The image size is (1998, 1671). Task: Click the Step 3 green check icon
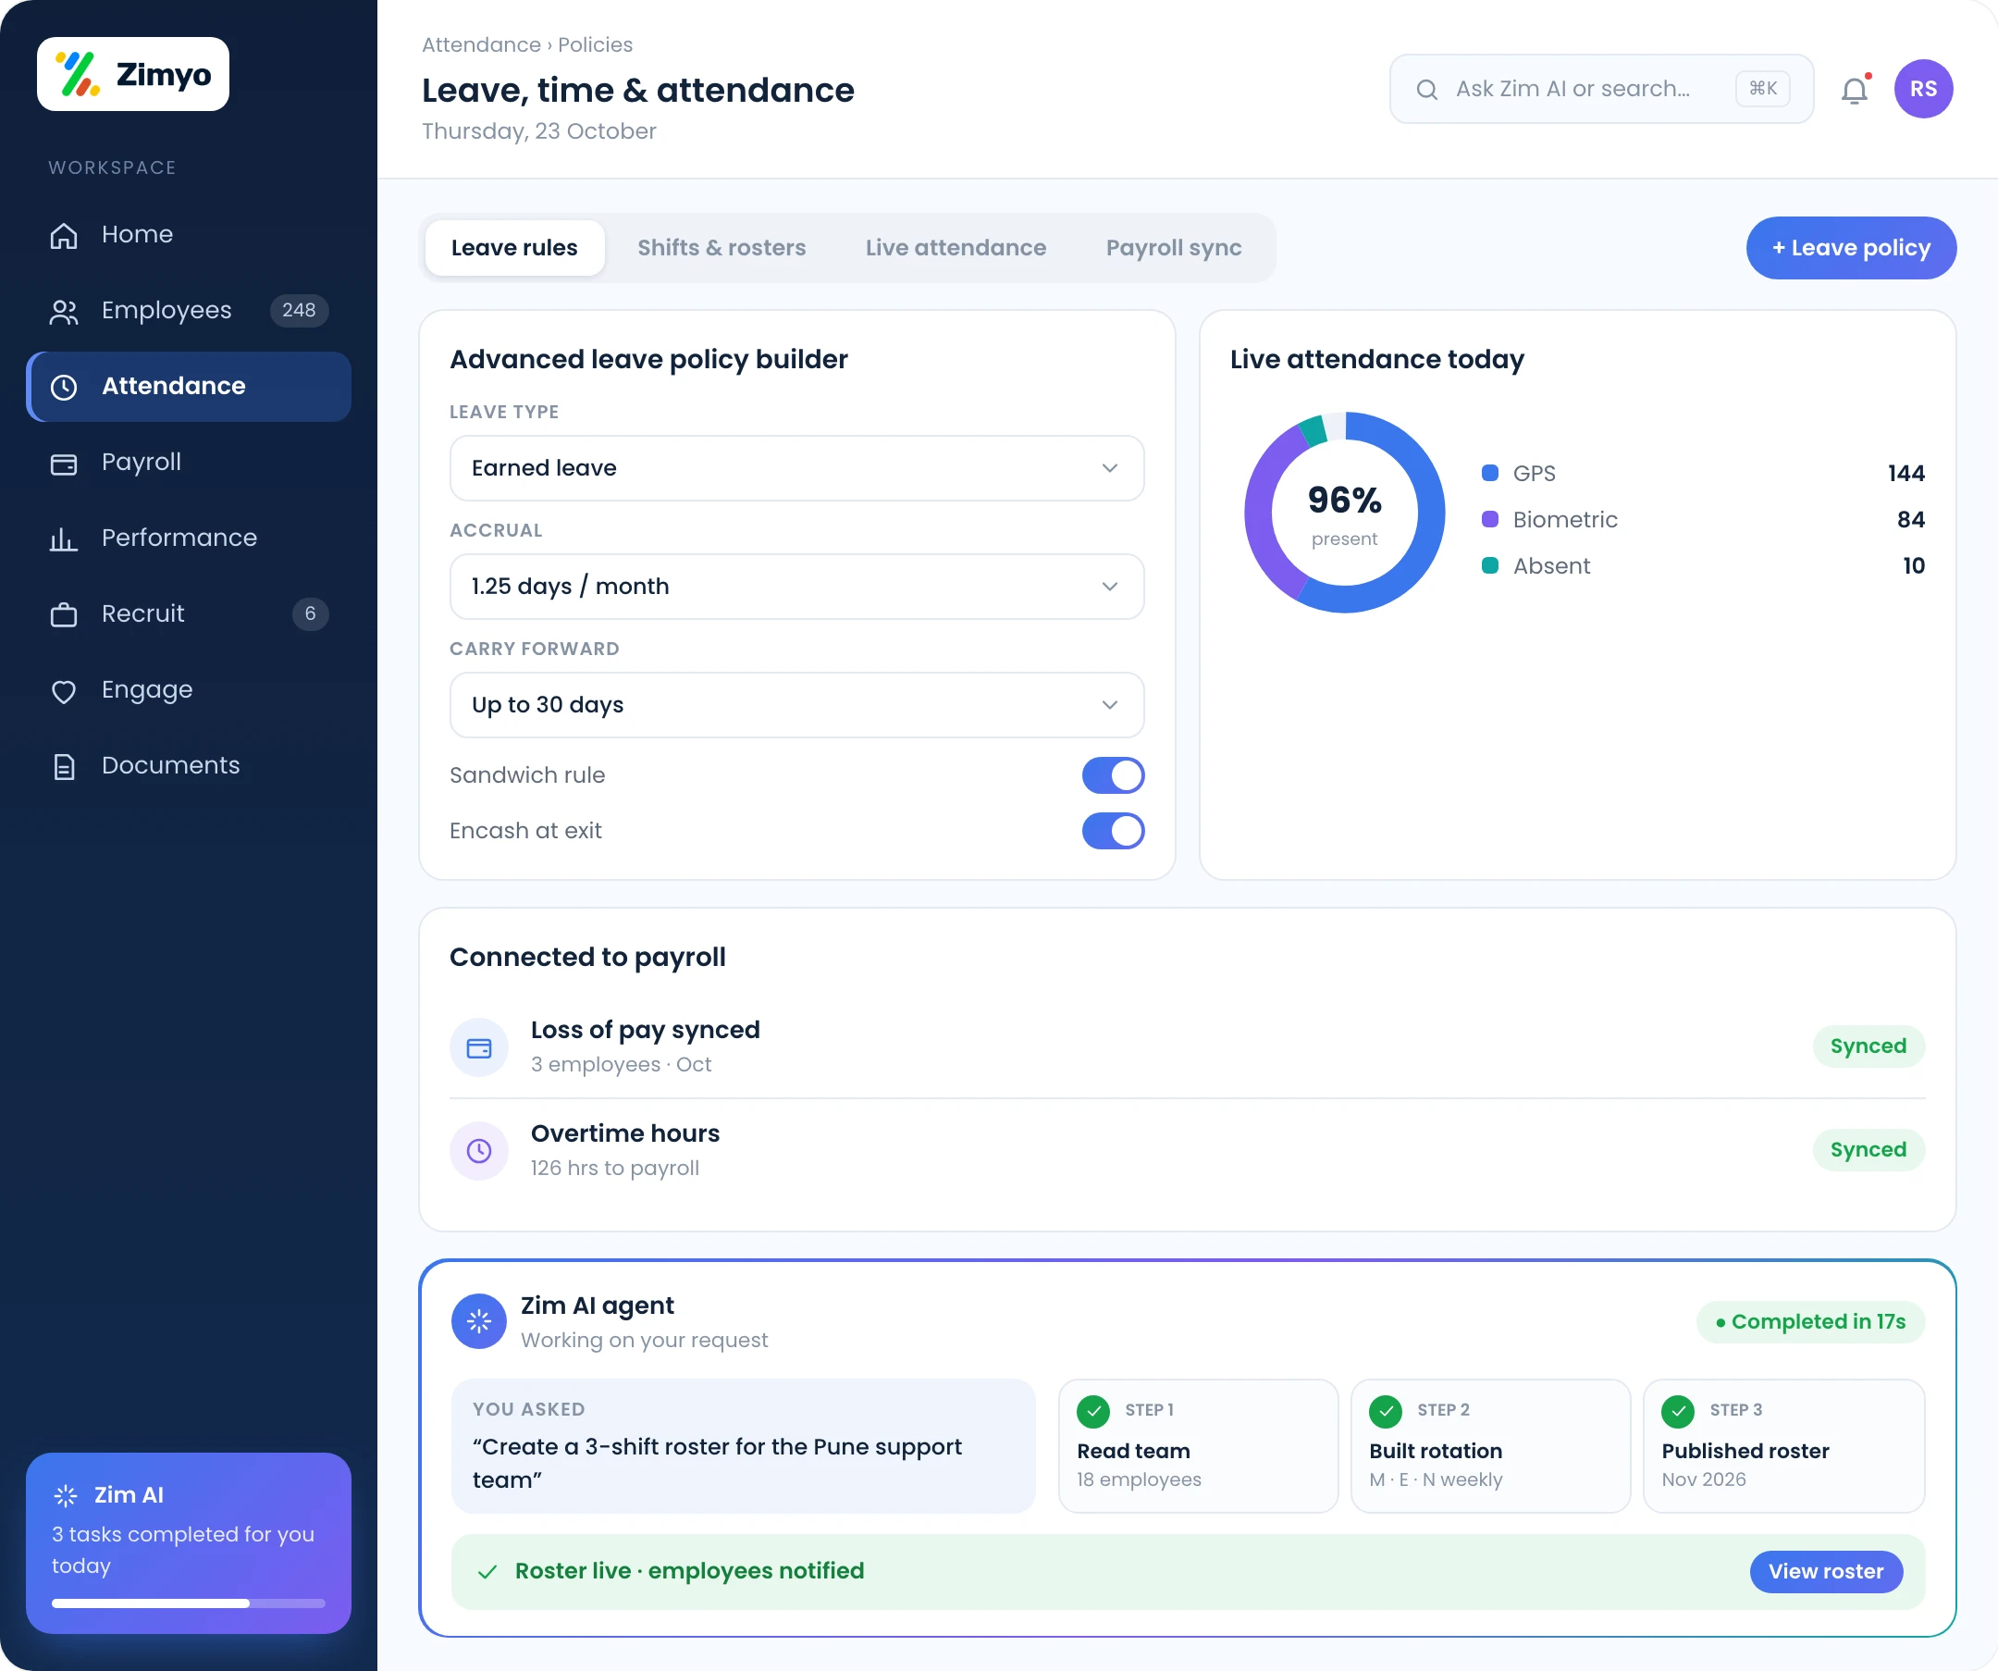pyautogui.click(x=1678, y=1410)
